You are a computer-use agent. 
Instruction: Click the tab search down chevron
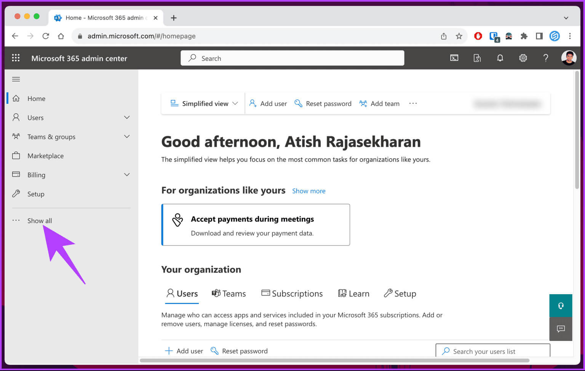(566, 18)
